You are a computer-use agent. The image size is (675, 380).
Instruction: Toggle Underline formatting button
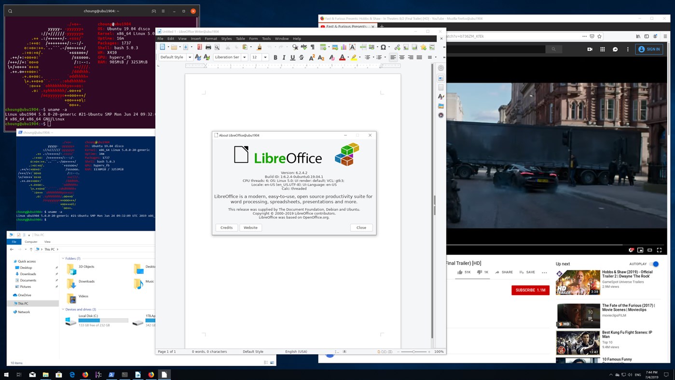pos(292,57)
